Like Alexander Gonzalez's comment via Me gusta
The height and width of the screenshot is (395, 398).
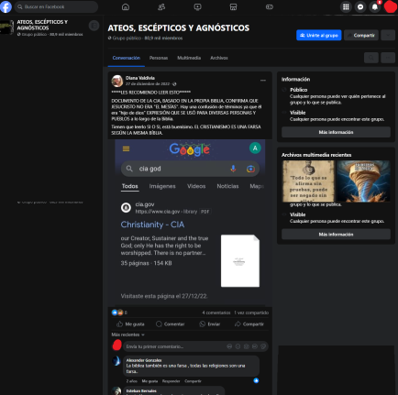point(149,381)
